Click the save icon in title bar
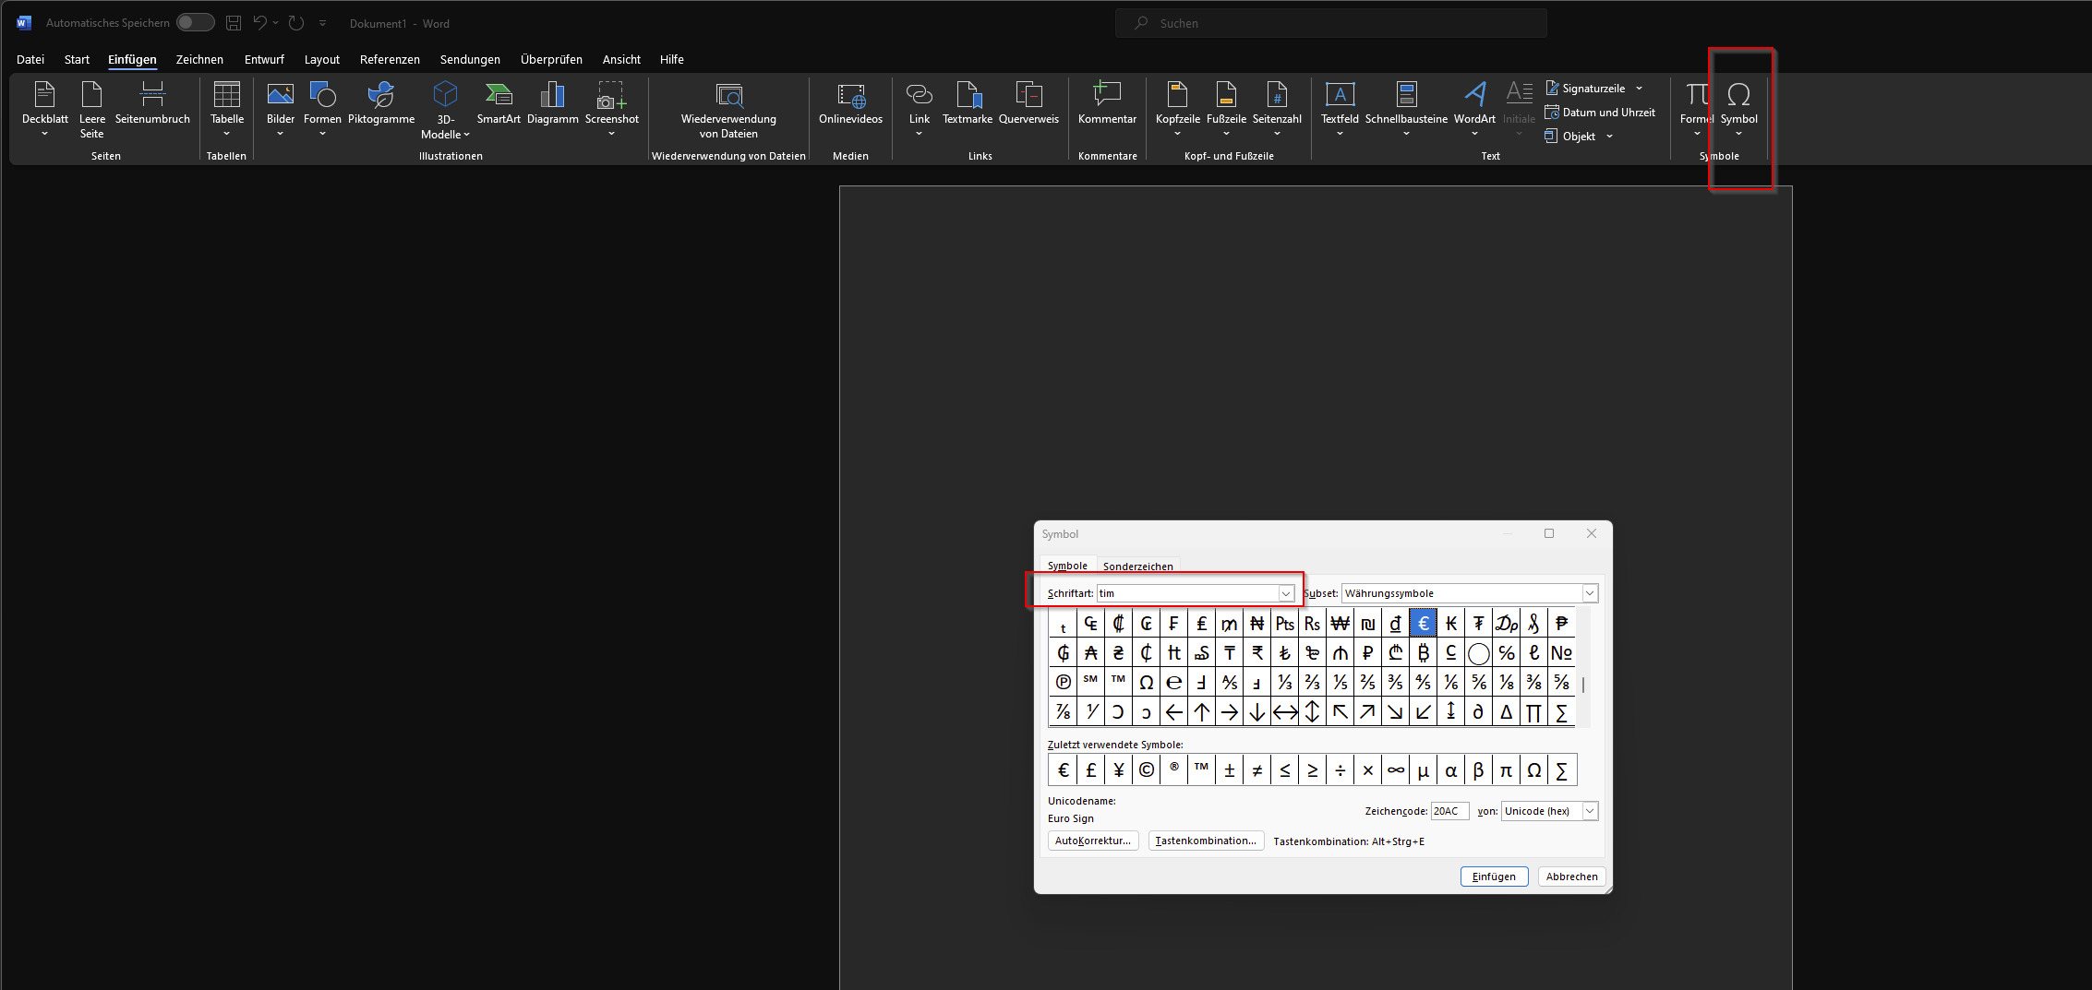This screenshot has width=2092, height=990. pos(234,23)
